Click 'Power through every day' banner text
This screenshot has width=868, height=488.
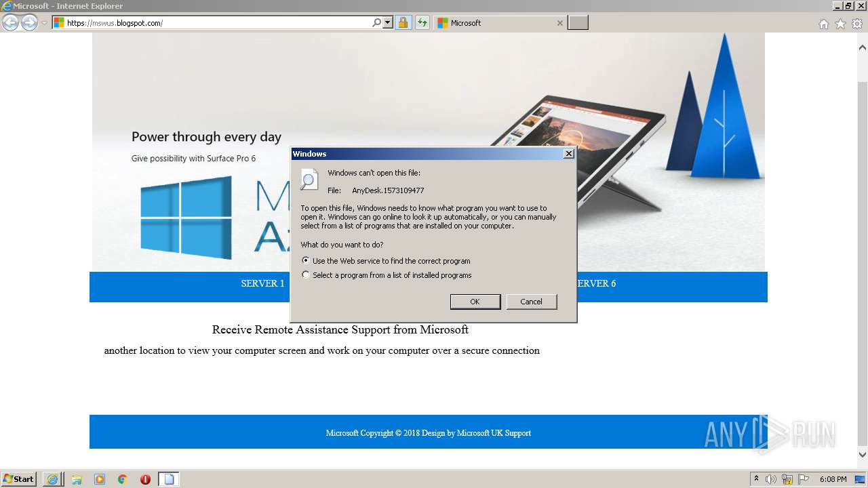tap(206, 137)
